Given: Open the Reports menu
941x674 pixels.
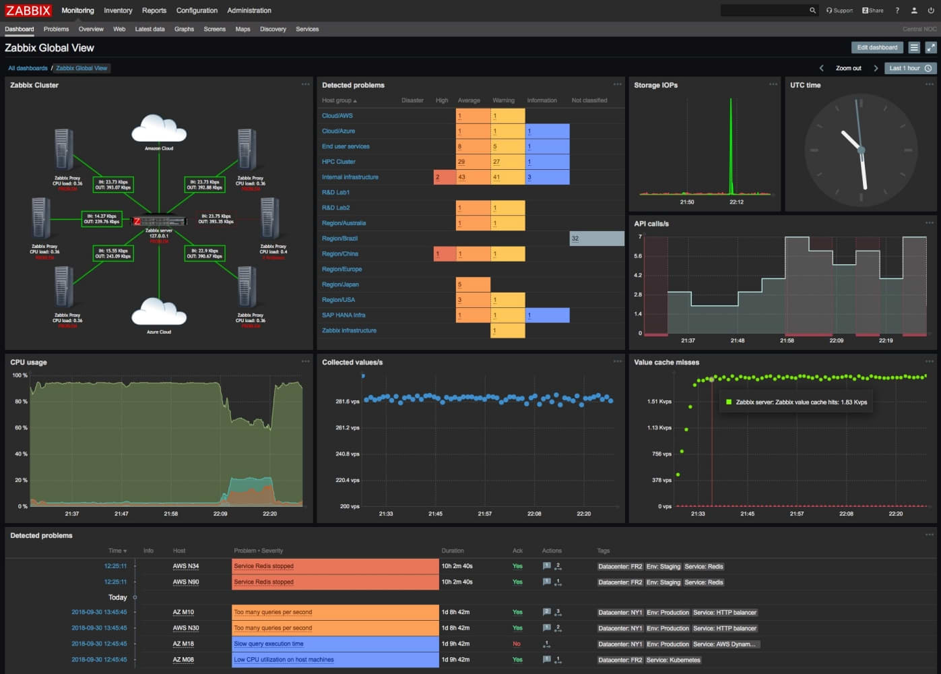Looking at the screenshot, I should tap(154, 10).
